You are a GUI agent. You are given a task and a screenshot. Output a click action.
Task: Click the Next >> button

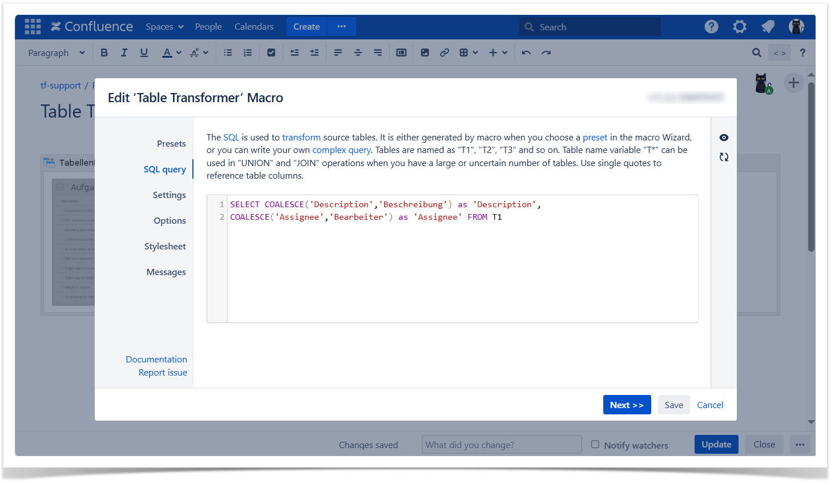pos(626,405)
